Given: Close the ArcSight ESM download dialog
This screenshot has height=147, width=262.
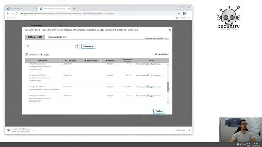Looking at the screenshot, I should [170, 30].
